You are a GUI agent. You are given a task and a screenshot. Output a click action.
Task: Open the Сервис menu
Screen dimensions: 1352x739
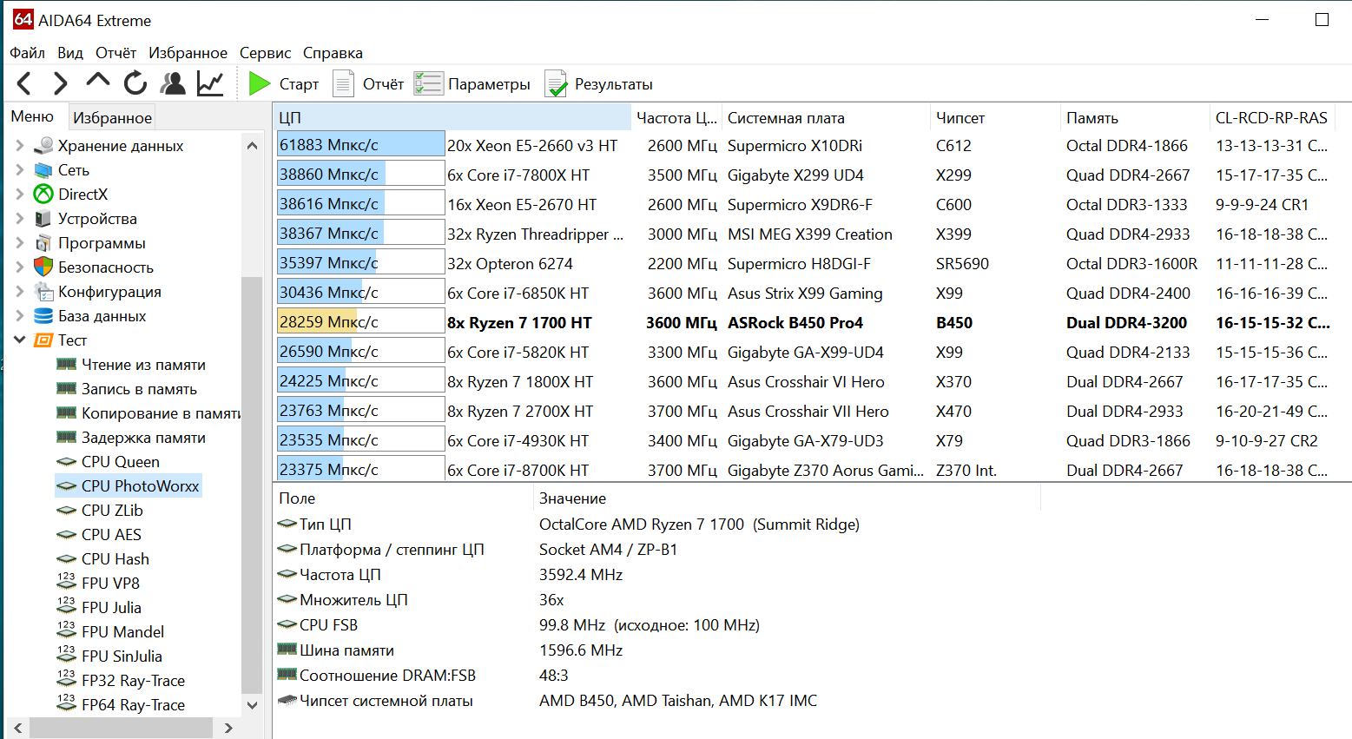[x=266, y=53]
